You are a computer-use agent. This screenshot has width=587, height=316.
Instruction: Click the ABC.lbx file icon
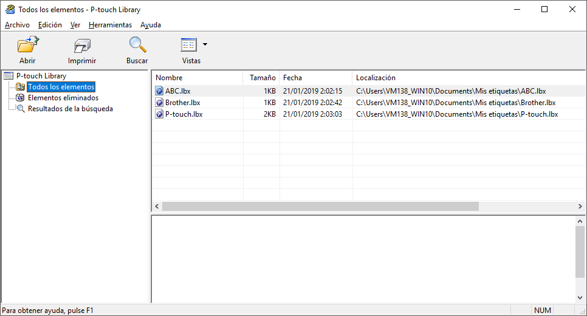pos(159,91)
